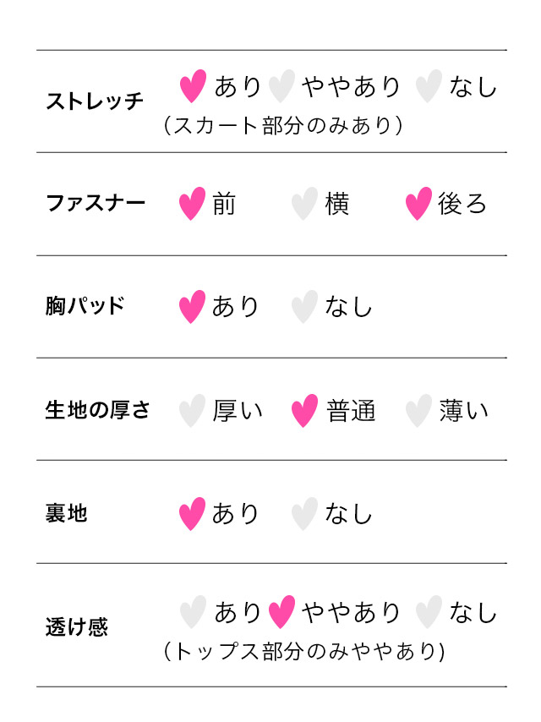Click the gray heart for 透け感 なし
Viewport: 541px width, 722px height.
[429, 612]
